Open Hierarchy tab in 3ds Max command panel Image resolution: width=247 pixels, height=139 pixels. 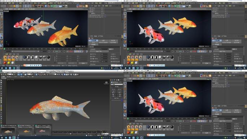click(115, 80)
